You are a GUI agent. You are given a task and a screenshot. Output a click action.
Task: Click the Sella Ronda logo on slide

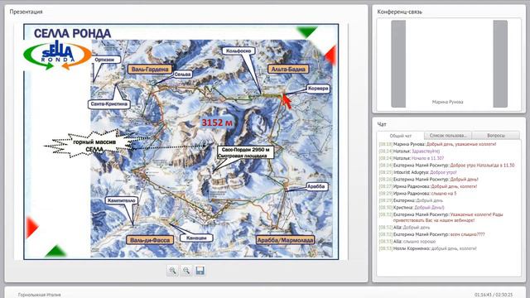pyautogui.click(x=57, y=55)
